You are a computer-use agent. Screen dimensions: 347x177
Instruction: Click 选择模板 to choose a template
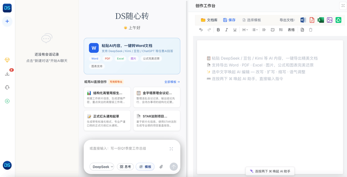pyautogui.click(x=252, y=20)
